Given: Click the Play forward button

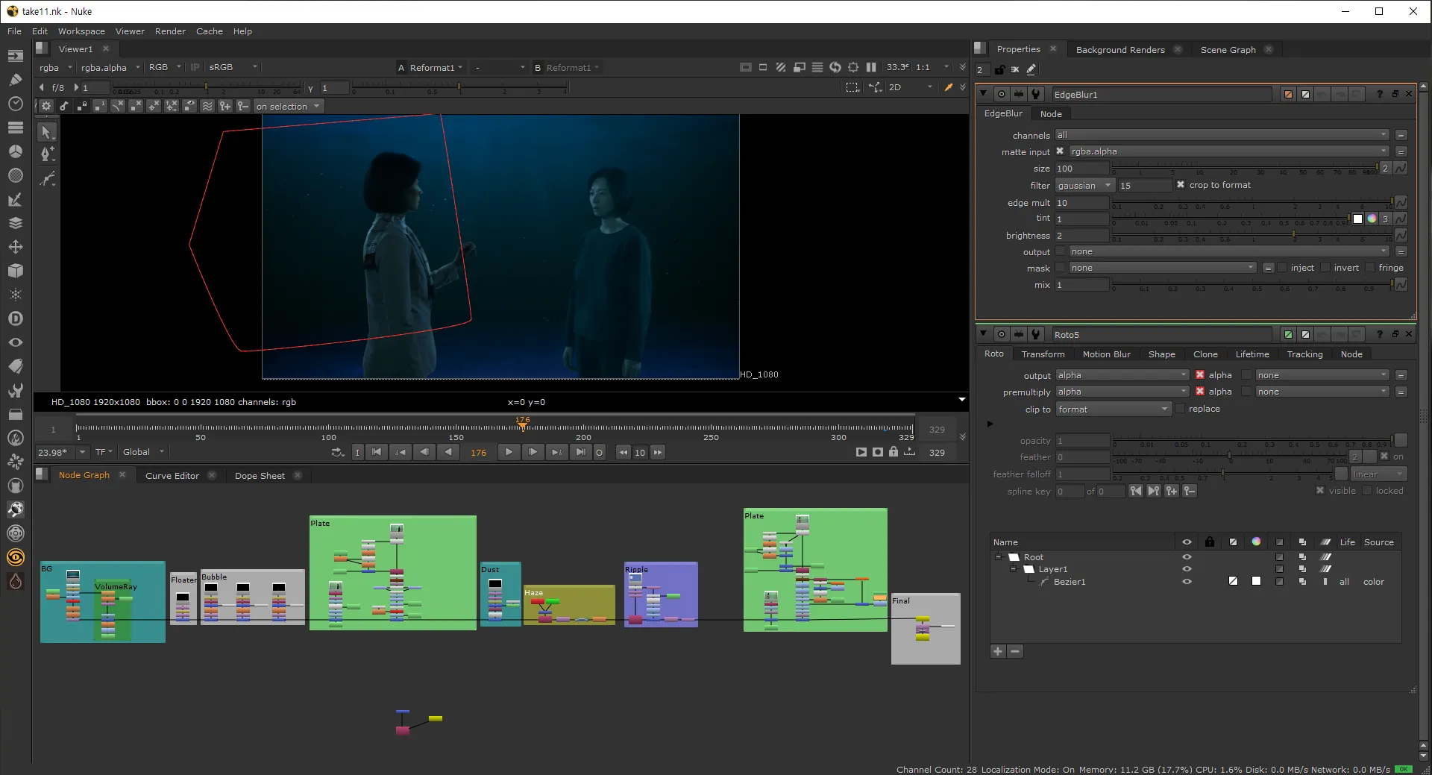Looking at the screenshot, I should pyautogui.click(x=509, y=452).
